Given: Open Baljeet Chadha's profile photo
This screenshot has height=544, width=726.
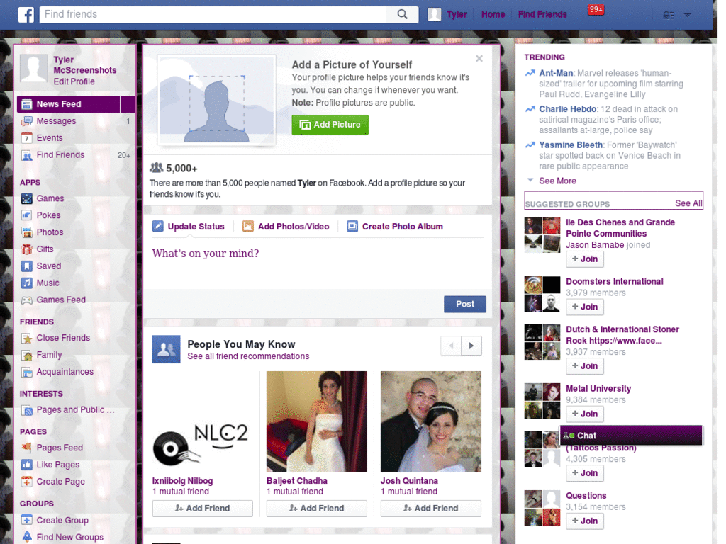Looking at the screenshot, I should pyautogui.click(x=317, y=421).
